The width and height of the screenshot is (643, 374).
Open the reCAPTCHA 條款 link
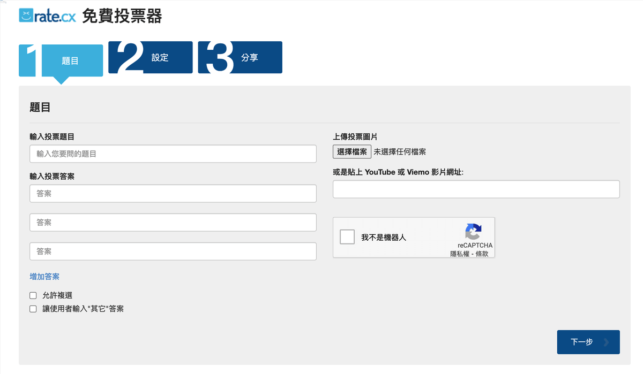tap(482, 254)
